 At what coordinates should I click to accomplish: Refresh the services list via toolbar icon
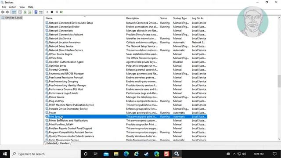click(x=25, y=12)
